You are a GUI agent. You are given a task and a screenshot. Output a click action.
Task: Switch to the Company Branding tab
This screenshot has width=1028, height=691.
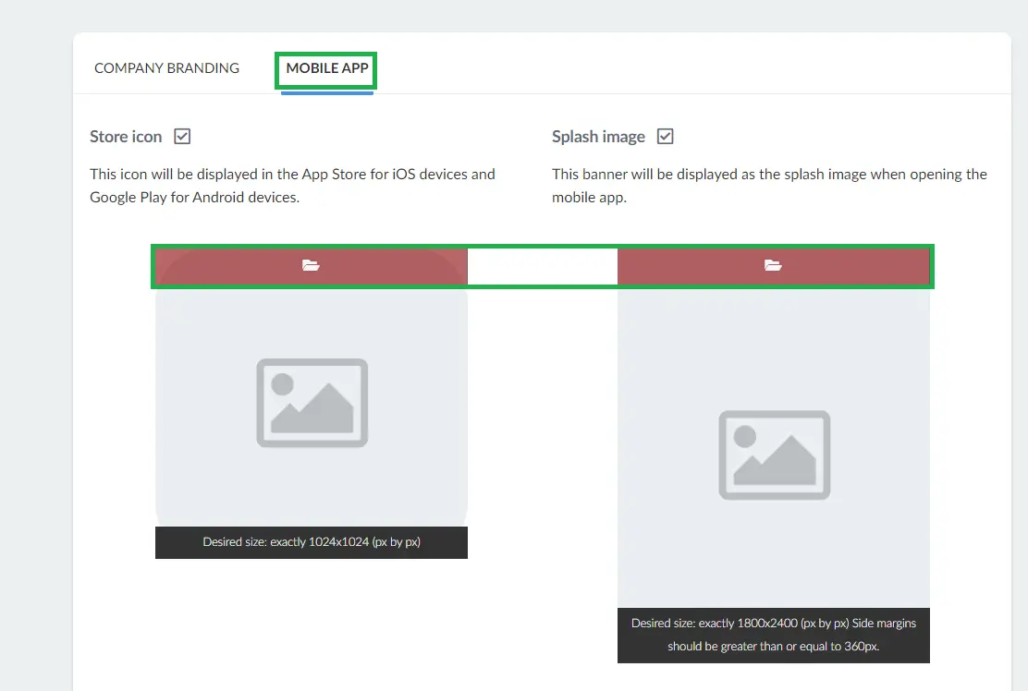pyautogui.click(x=166, y=68)
